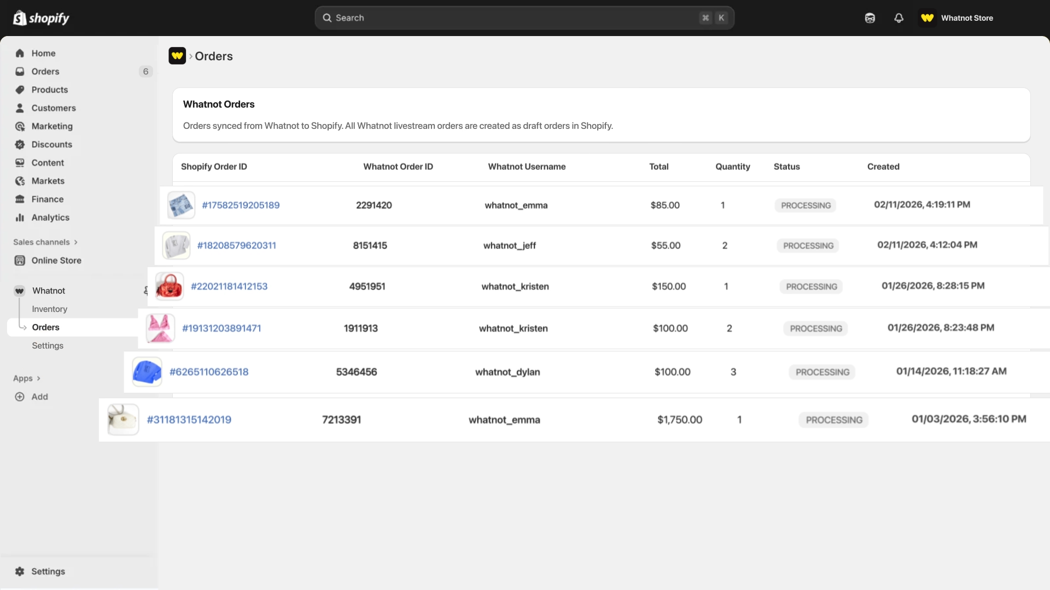Open the Sidekick assistant icon
This screenshot has width=1050, height=590.
tap(870, 18)
